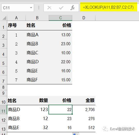Click the Select All corner triangle

pyautogui.click(x=4, y=18)
